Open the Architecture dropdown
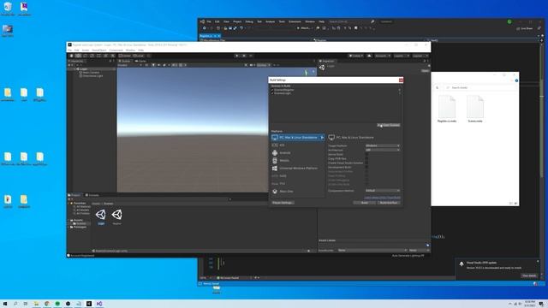Image resolution: width=548 pixels, height=308 pixels. click(383, 150)
